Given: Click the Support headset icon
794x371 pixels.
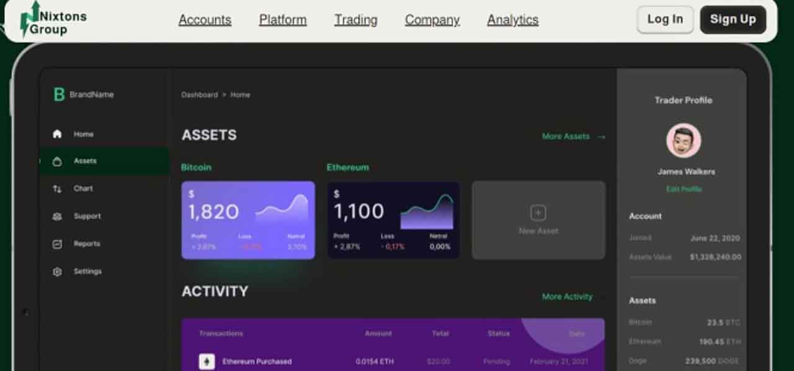Looking at the screenshot, I should (x=58, y=216).
